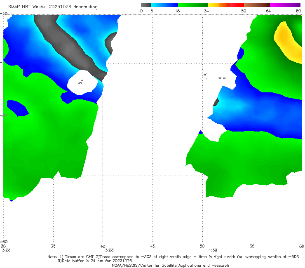Select the red colorbar segment before 50
Image resolution: width=305 pixels, height=268 pixels.
[x=237, y=5]
